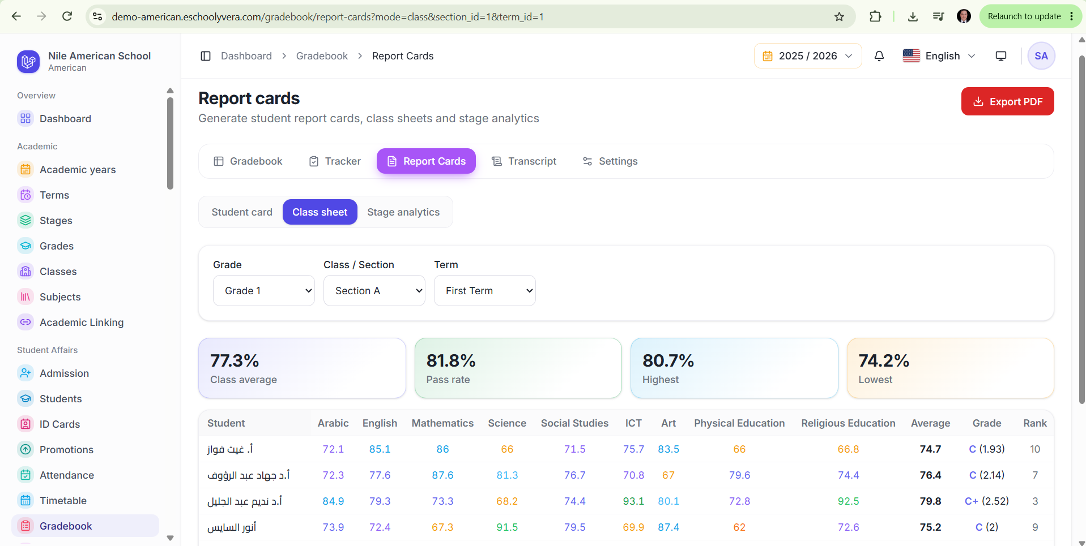The height and width of the screenshot is (546, 1086).
Task: Click the 80.7% Highest card
Action: click(734, 368)
